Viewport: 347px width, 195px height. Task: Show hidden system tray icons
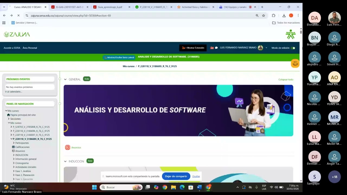point(237,187)
